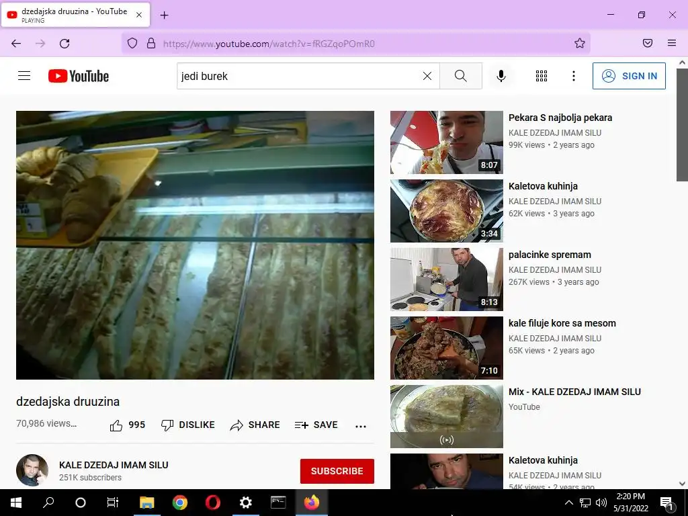Screen dimensions: 688x516
Task: Open YouTube settings three-dot menu
Action: click(x=574, y=76)
